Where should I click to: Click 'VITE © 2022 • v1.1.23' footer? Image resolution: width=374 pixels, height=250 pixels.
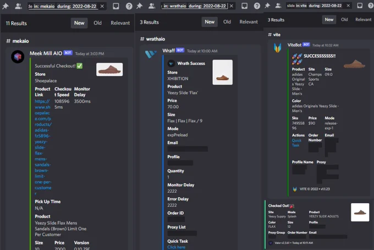(315, 189)
